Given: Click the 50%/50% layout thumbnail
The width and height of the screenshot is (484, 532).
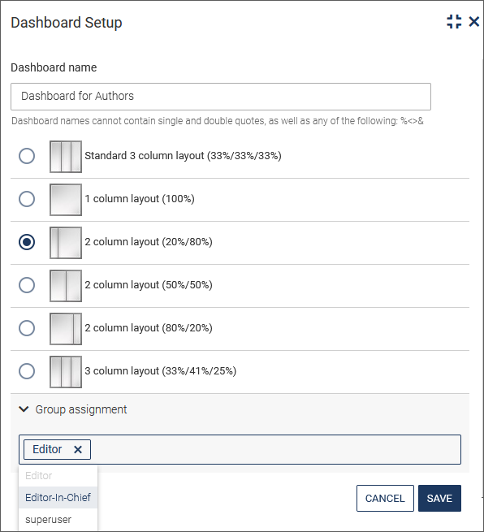Looking at the screenshot, I should (66, 286).
